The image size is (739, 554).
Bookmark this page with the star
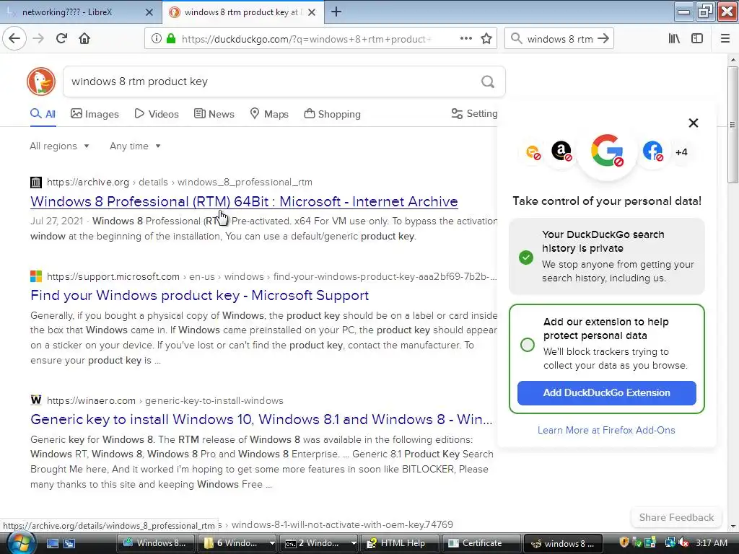(486, 39)
